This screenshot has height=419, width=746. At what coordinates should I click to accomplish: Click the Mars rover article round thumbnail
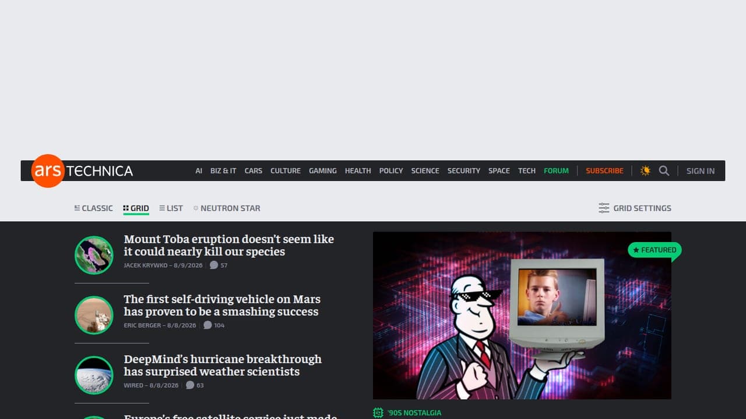pos(94,315)
